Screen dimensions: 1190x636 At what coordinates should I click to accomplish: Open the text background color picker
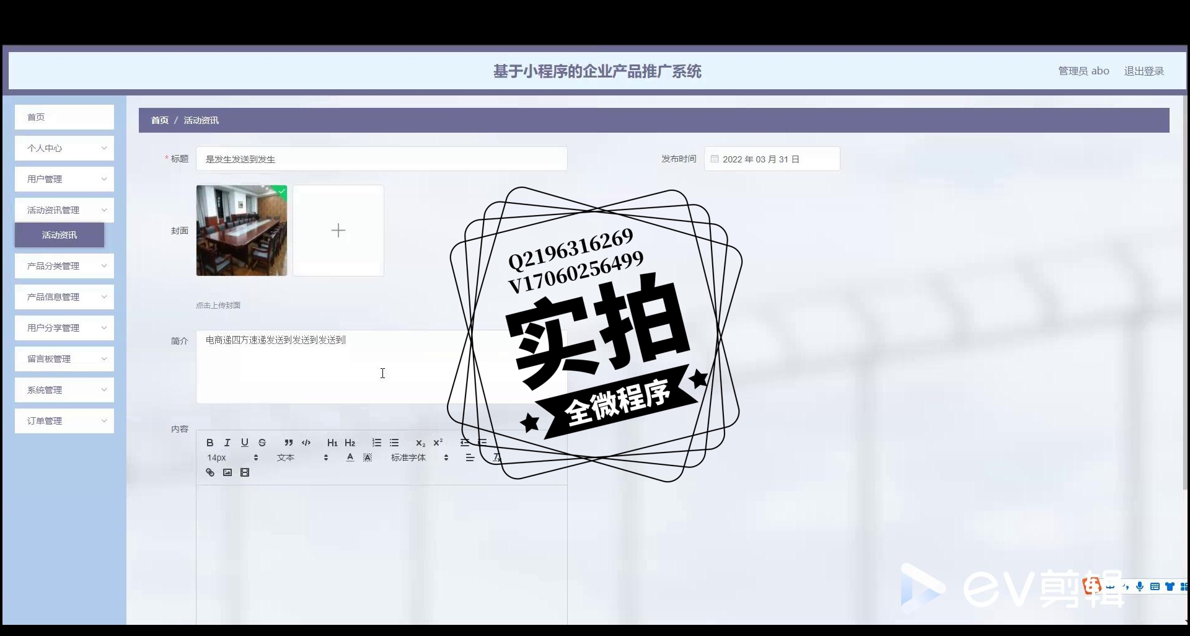[368, 457]
